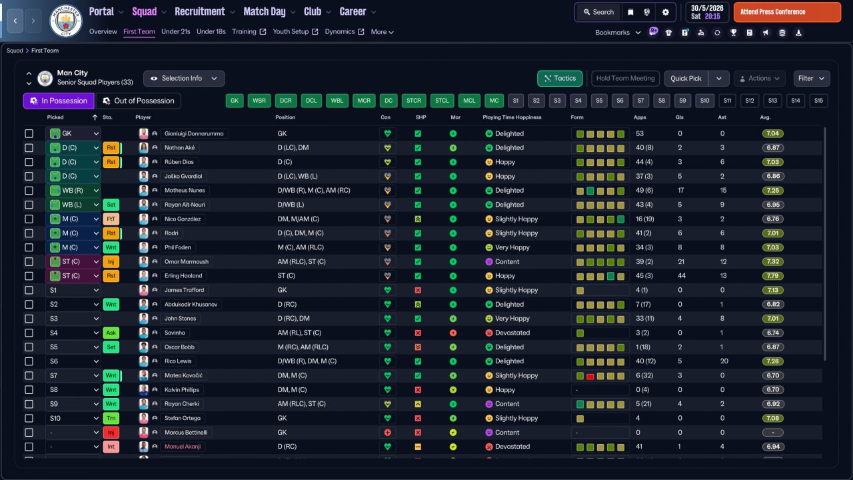853x480 pixels.
Task: Check the box for Rico Lewis
Action: (29, 361)
